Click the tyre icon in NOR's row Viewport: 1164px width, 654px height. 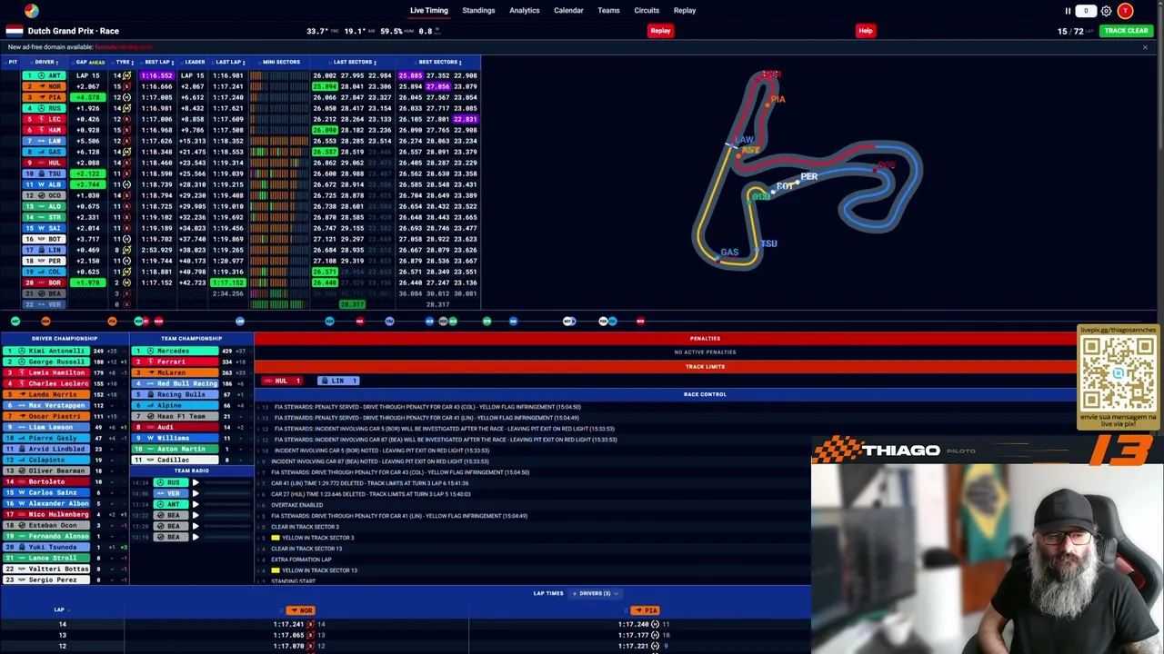point(126,86)
